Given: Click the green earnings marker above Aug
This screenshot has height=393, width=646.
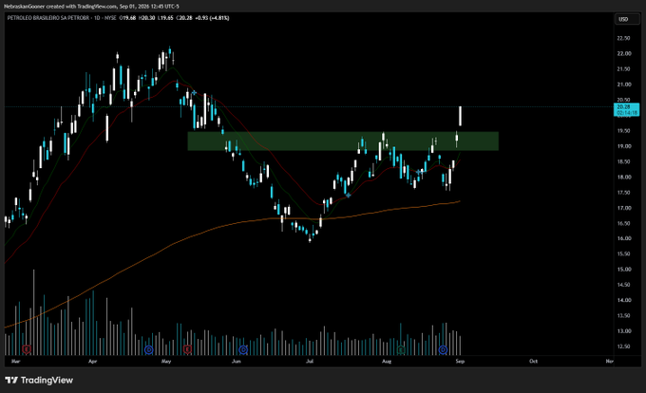Looking at the screenshot, I should pos(401,350).
